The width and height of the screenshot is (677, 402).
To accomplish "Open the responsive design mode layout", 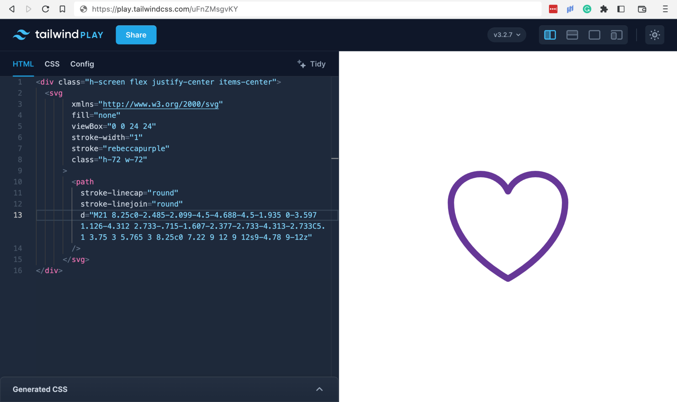I will coord(616,35).
